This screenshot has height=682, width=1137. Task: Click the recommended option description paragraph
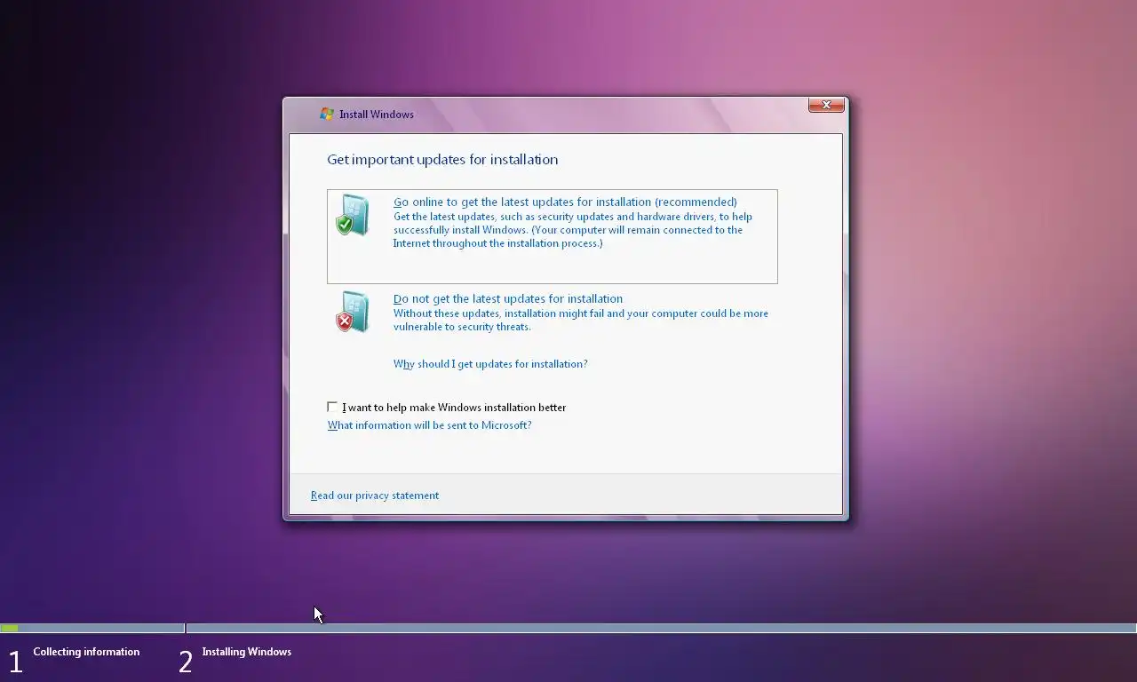573,230
